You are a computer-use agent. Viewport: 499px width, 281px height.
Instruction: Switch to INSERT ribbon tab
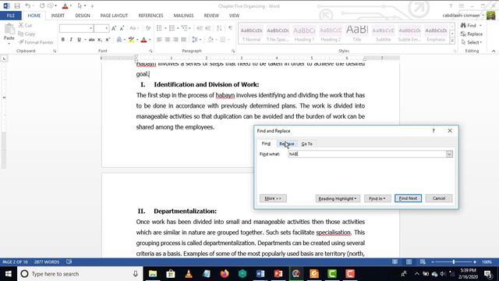click(x=58, y=16)
